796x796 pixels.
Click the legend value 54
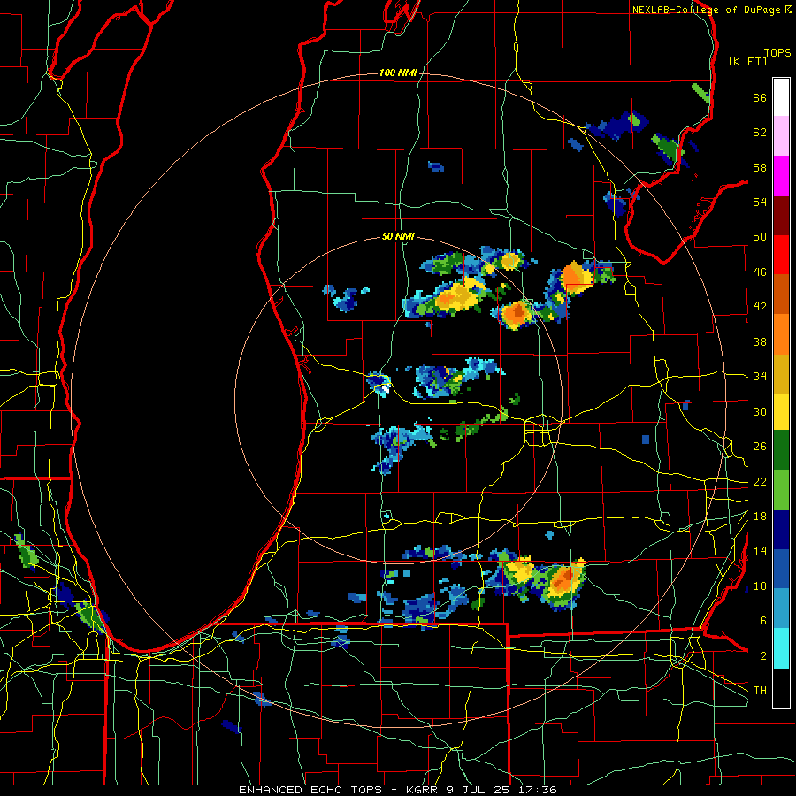(x=760, y=202)
